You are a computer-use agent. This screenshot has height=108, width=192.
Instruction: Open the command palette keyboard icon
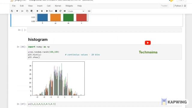click(x=89, y=11)
